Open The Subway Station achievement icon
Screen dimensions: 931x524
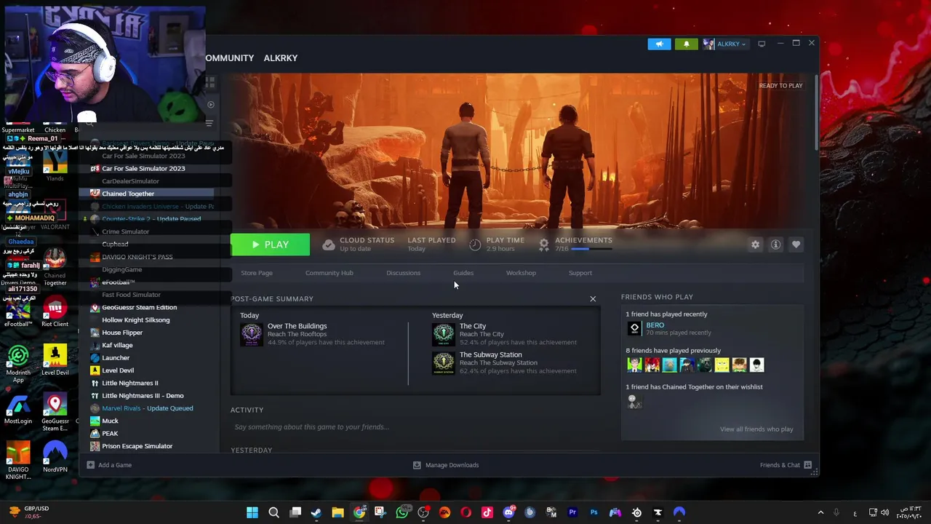(x=443, y=362)
